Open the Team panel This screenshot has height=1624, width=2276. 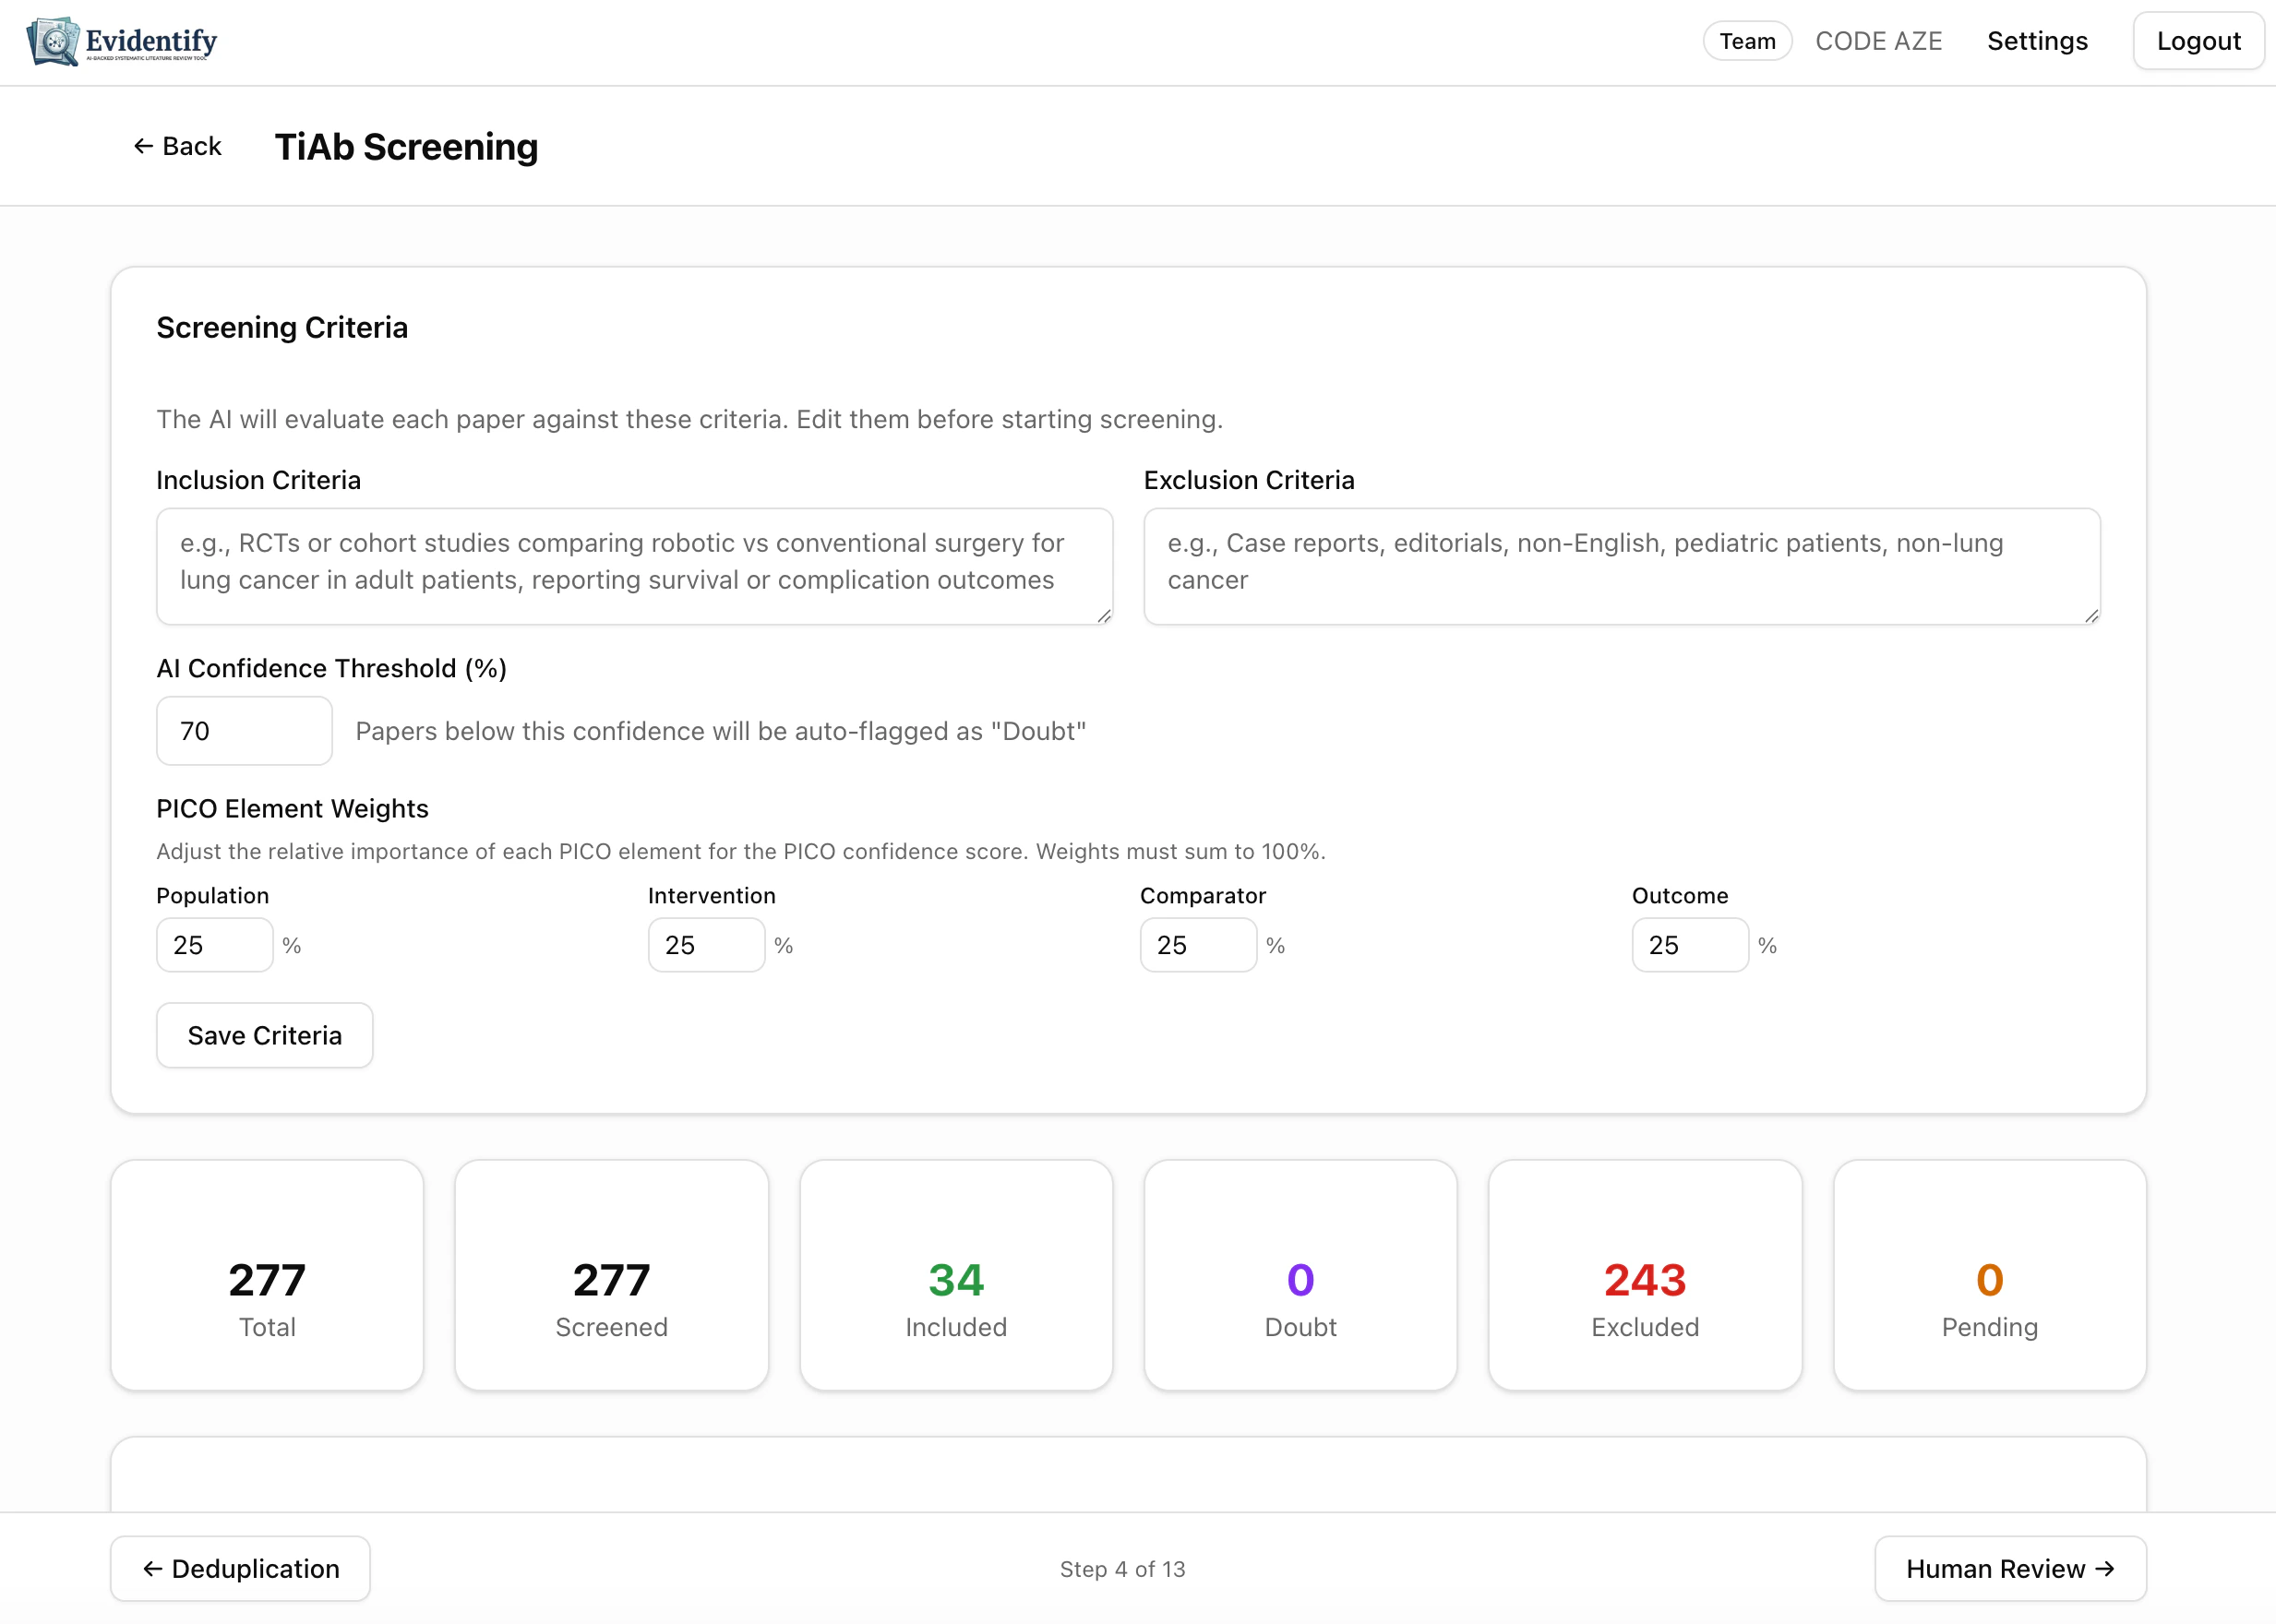click(x=1746, y=41)
